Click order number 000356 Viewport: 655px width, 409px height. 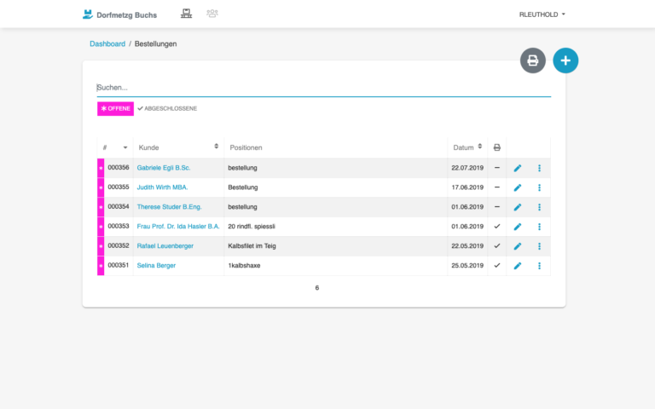(x=119, y=167)
